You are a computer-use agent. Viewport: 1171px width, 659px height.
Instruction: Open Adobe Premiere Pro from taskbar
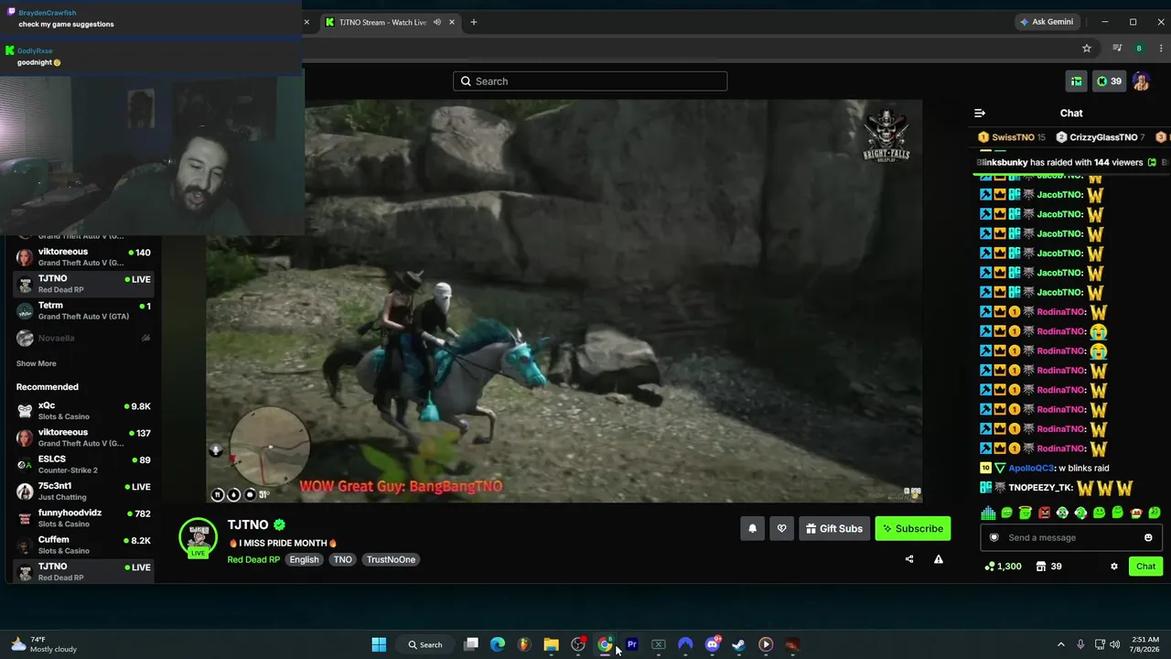click(631, 644)
